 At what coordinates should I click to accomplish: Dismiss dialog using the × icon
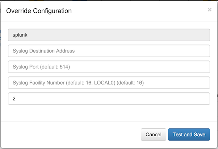click(209, 10)
